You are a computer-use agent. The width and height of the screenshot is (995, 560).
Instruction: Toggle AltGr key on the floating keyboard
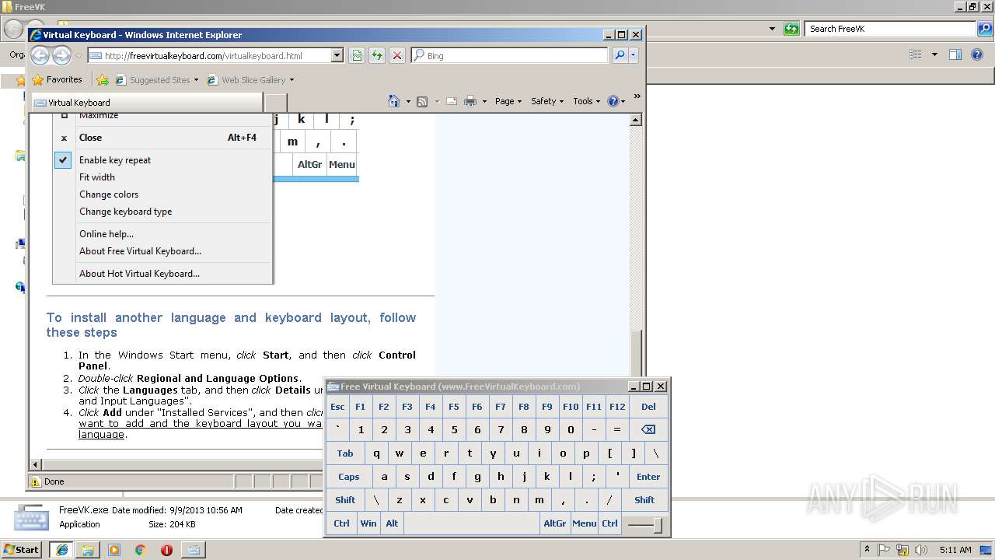[x=555, y=523]
